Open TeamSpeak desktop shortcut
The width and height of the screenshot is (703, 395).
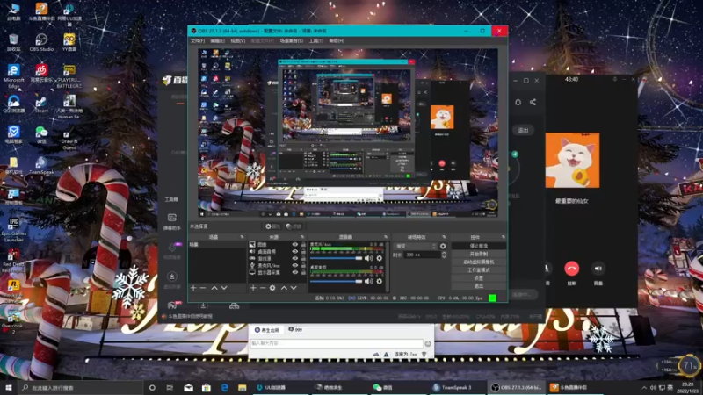(41, 165)
